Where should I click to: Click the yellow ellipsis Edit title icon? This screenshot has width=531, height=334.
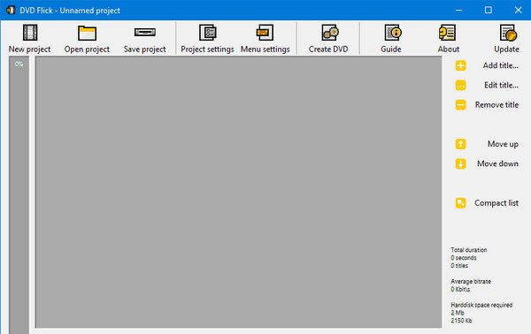coord(460,85)
